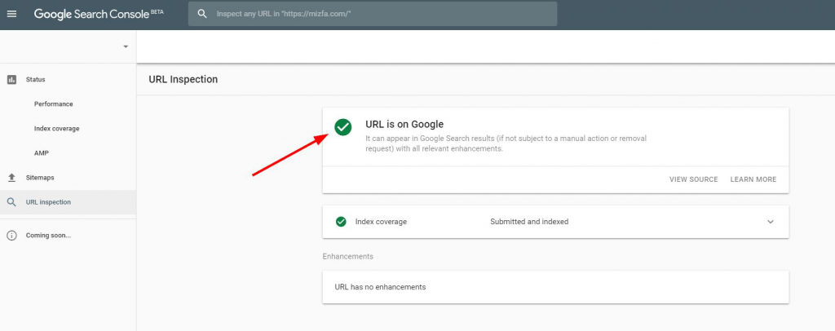Focus the Inspect any URL search field
This screenshot has width=835, height=331.
click(372, 14)
